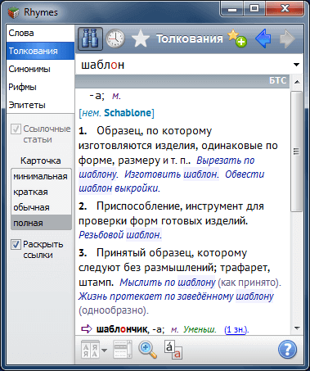The height and width of the screenshot is (371, 310).
Task: Open the Рифмы section
Action: coord(40,87)
